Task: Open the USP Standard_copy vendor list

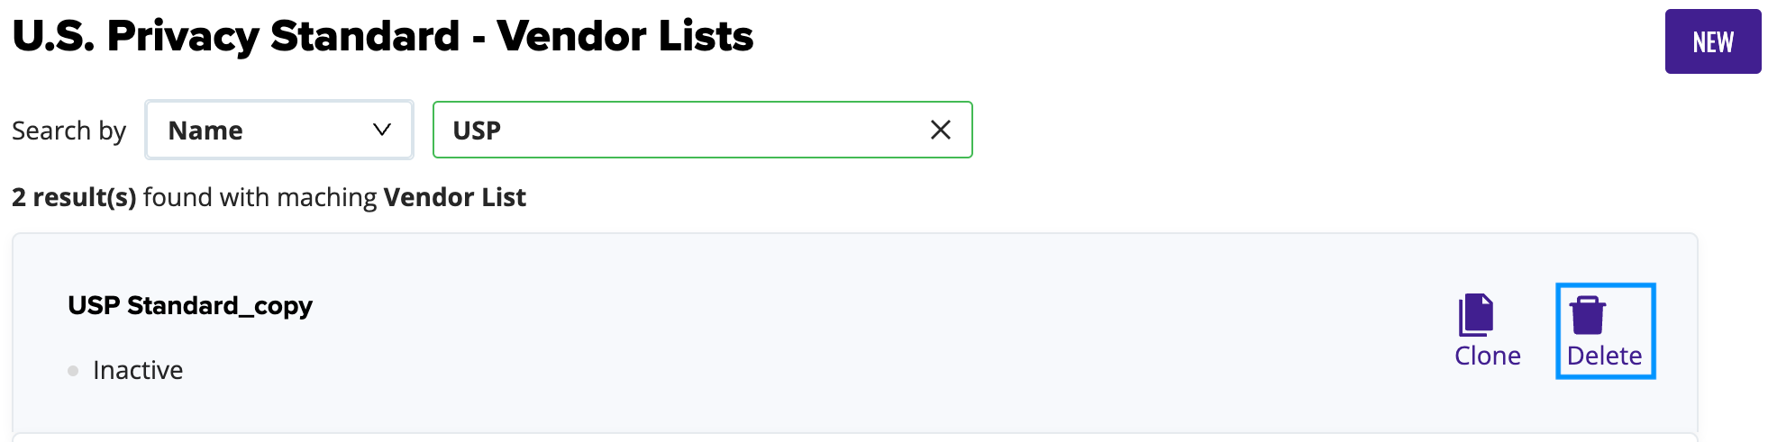Action: pyautogui.click(x=190, y=306)
